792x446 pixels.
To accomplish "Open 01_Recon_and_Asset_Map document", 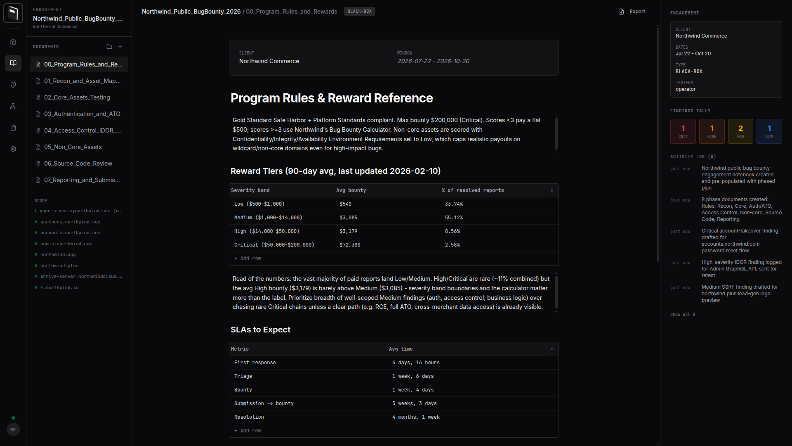I will click(79, 81).
